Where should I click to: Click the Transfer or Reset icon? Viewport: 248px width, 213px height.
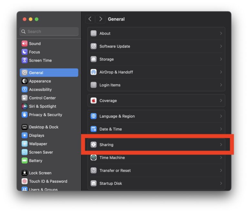[x=93, y=171]
